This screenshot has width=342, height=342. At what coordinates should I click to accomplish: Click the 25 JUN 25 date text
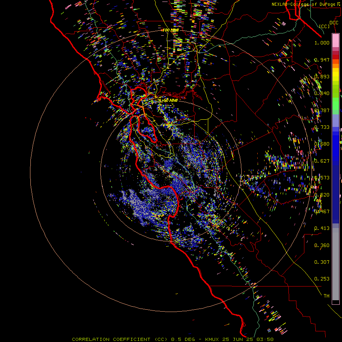pos(238,339)
